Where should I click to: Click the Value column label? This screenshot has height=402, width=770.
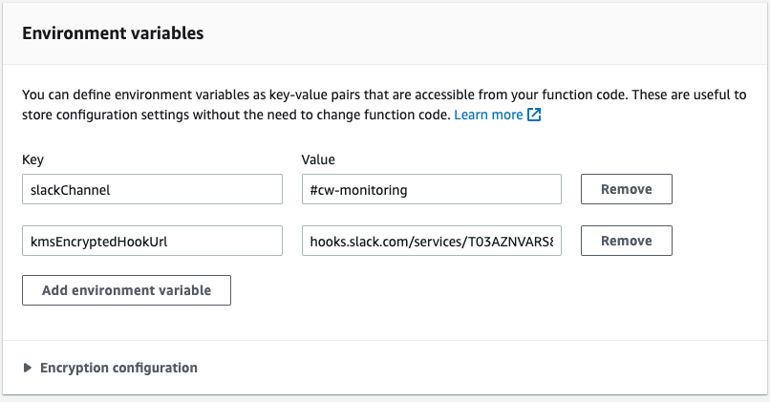pos(318,160)
